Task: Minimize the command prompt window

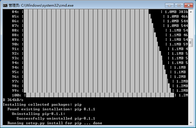Action: [169, 5]
